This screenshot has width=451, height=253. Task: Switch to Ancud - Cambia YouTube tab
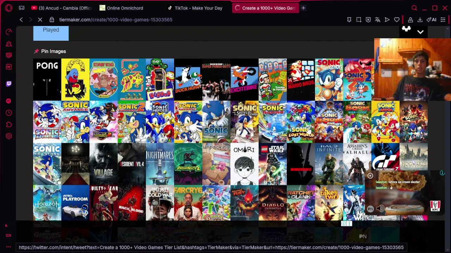point(61,8)
